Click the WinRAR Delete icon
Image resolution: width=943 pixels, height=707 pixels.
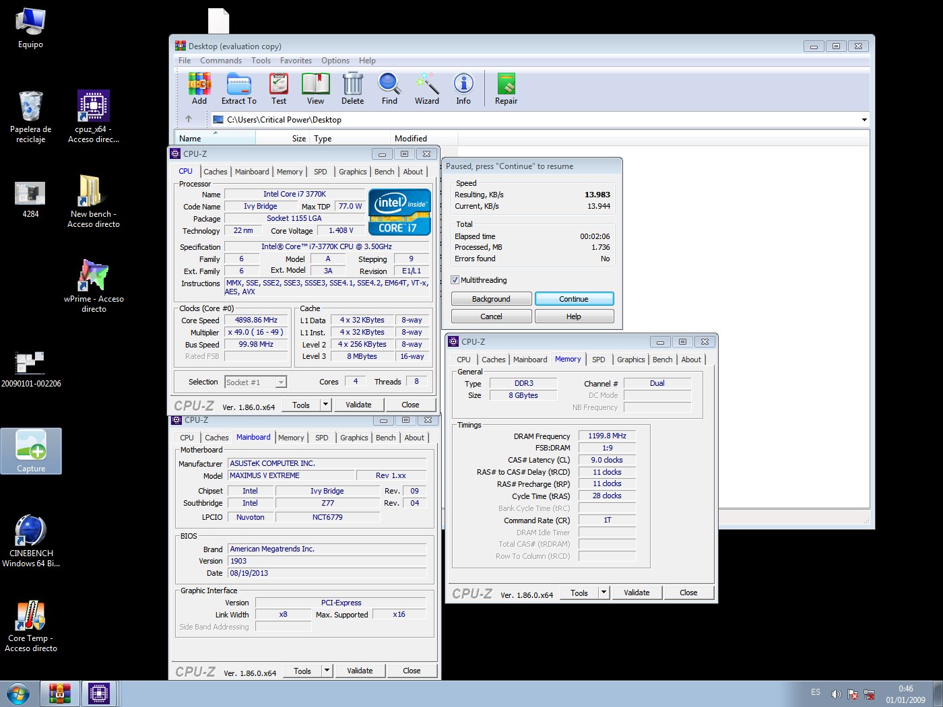(352, 89)
